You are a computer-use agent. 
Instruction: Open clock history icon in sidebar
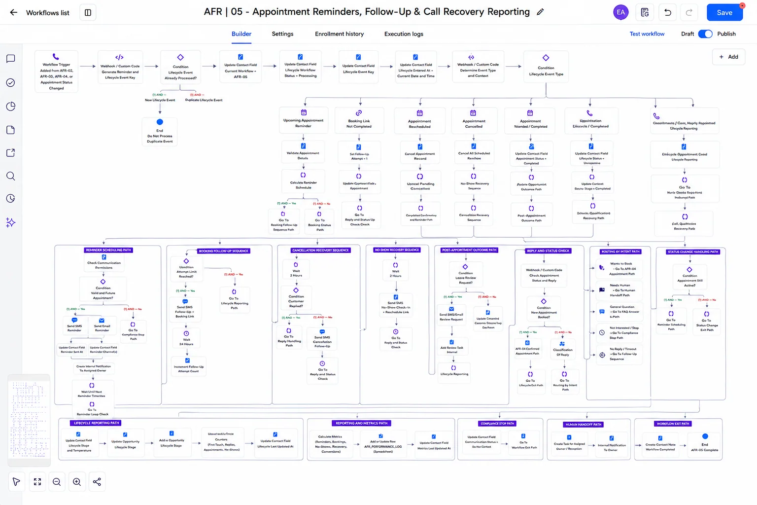10,198
